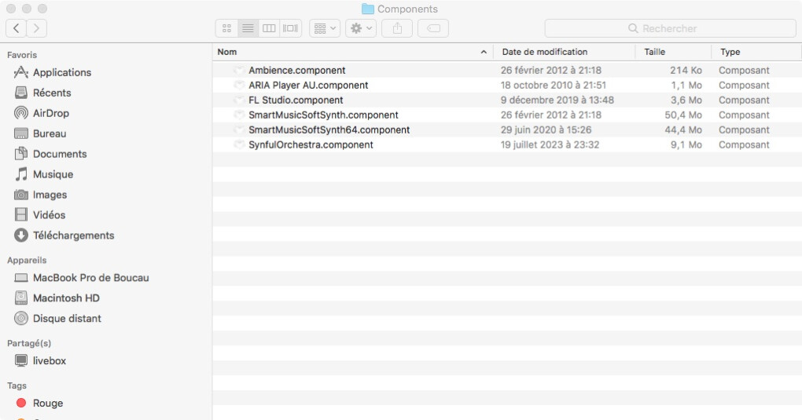
Task: Switch to Cover Flow view mode
Action: tap(290, 28)
